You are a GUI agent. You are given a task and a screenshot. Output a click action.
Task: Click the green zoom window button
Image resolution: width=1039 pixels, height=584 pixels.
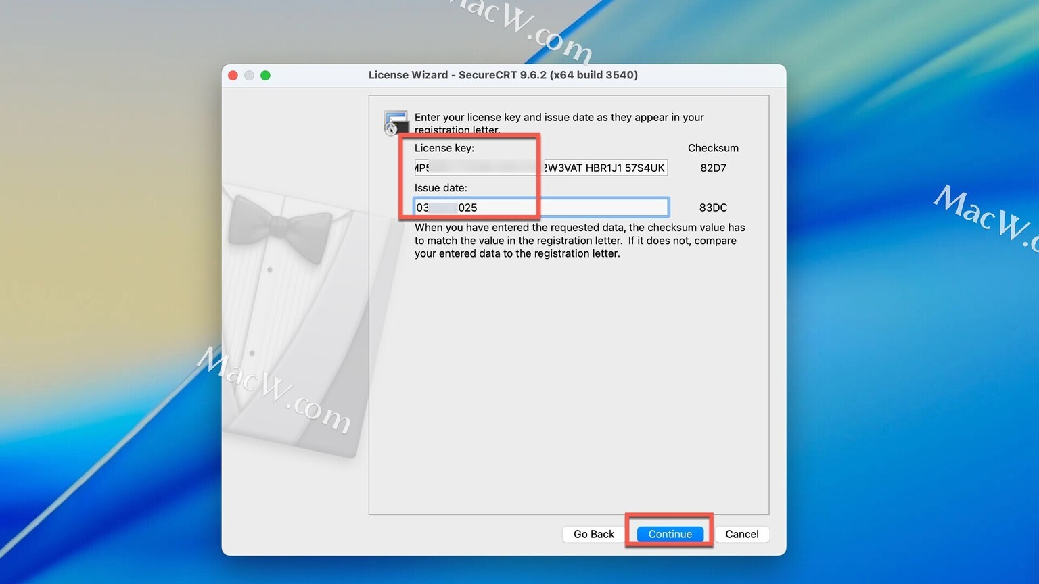pos(266,75)
